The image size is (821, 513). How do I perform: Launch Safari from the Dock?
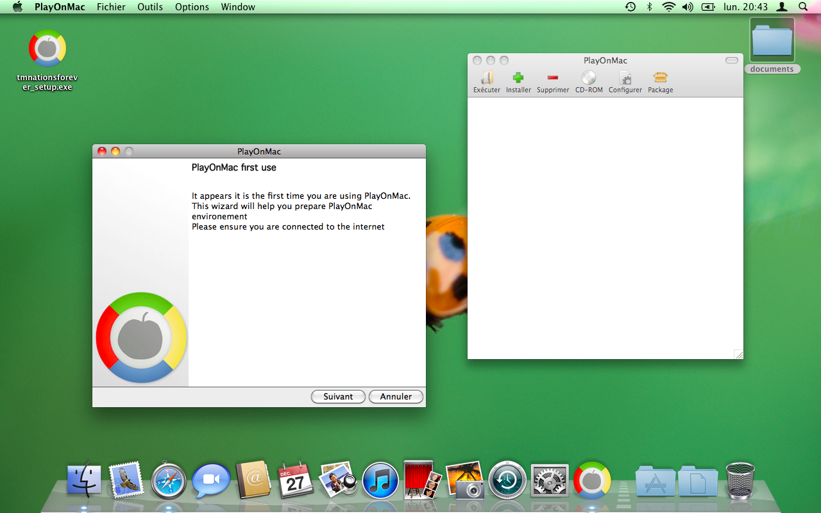click(169, 480)
